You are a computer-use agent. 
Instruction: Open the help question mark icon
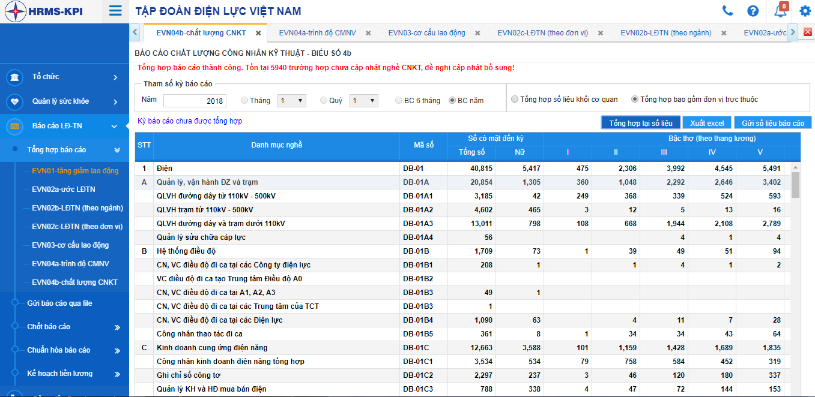click(753, 11)
